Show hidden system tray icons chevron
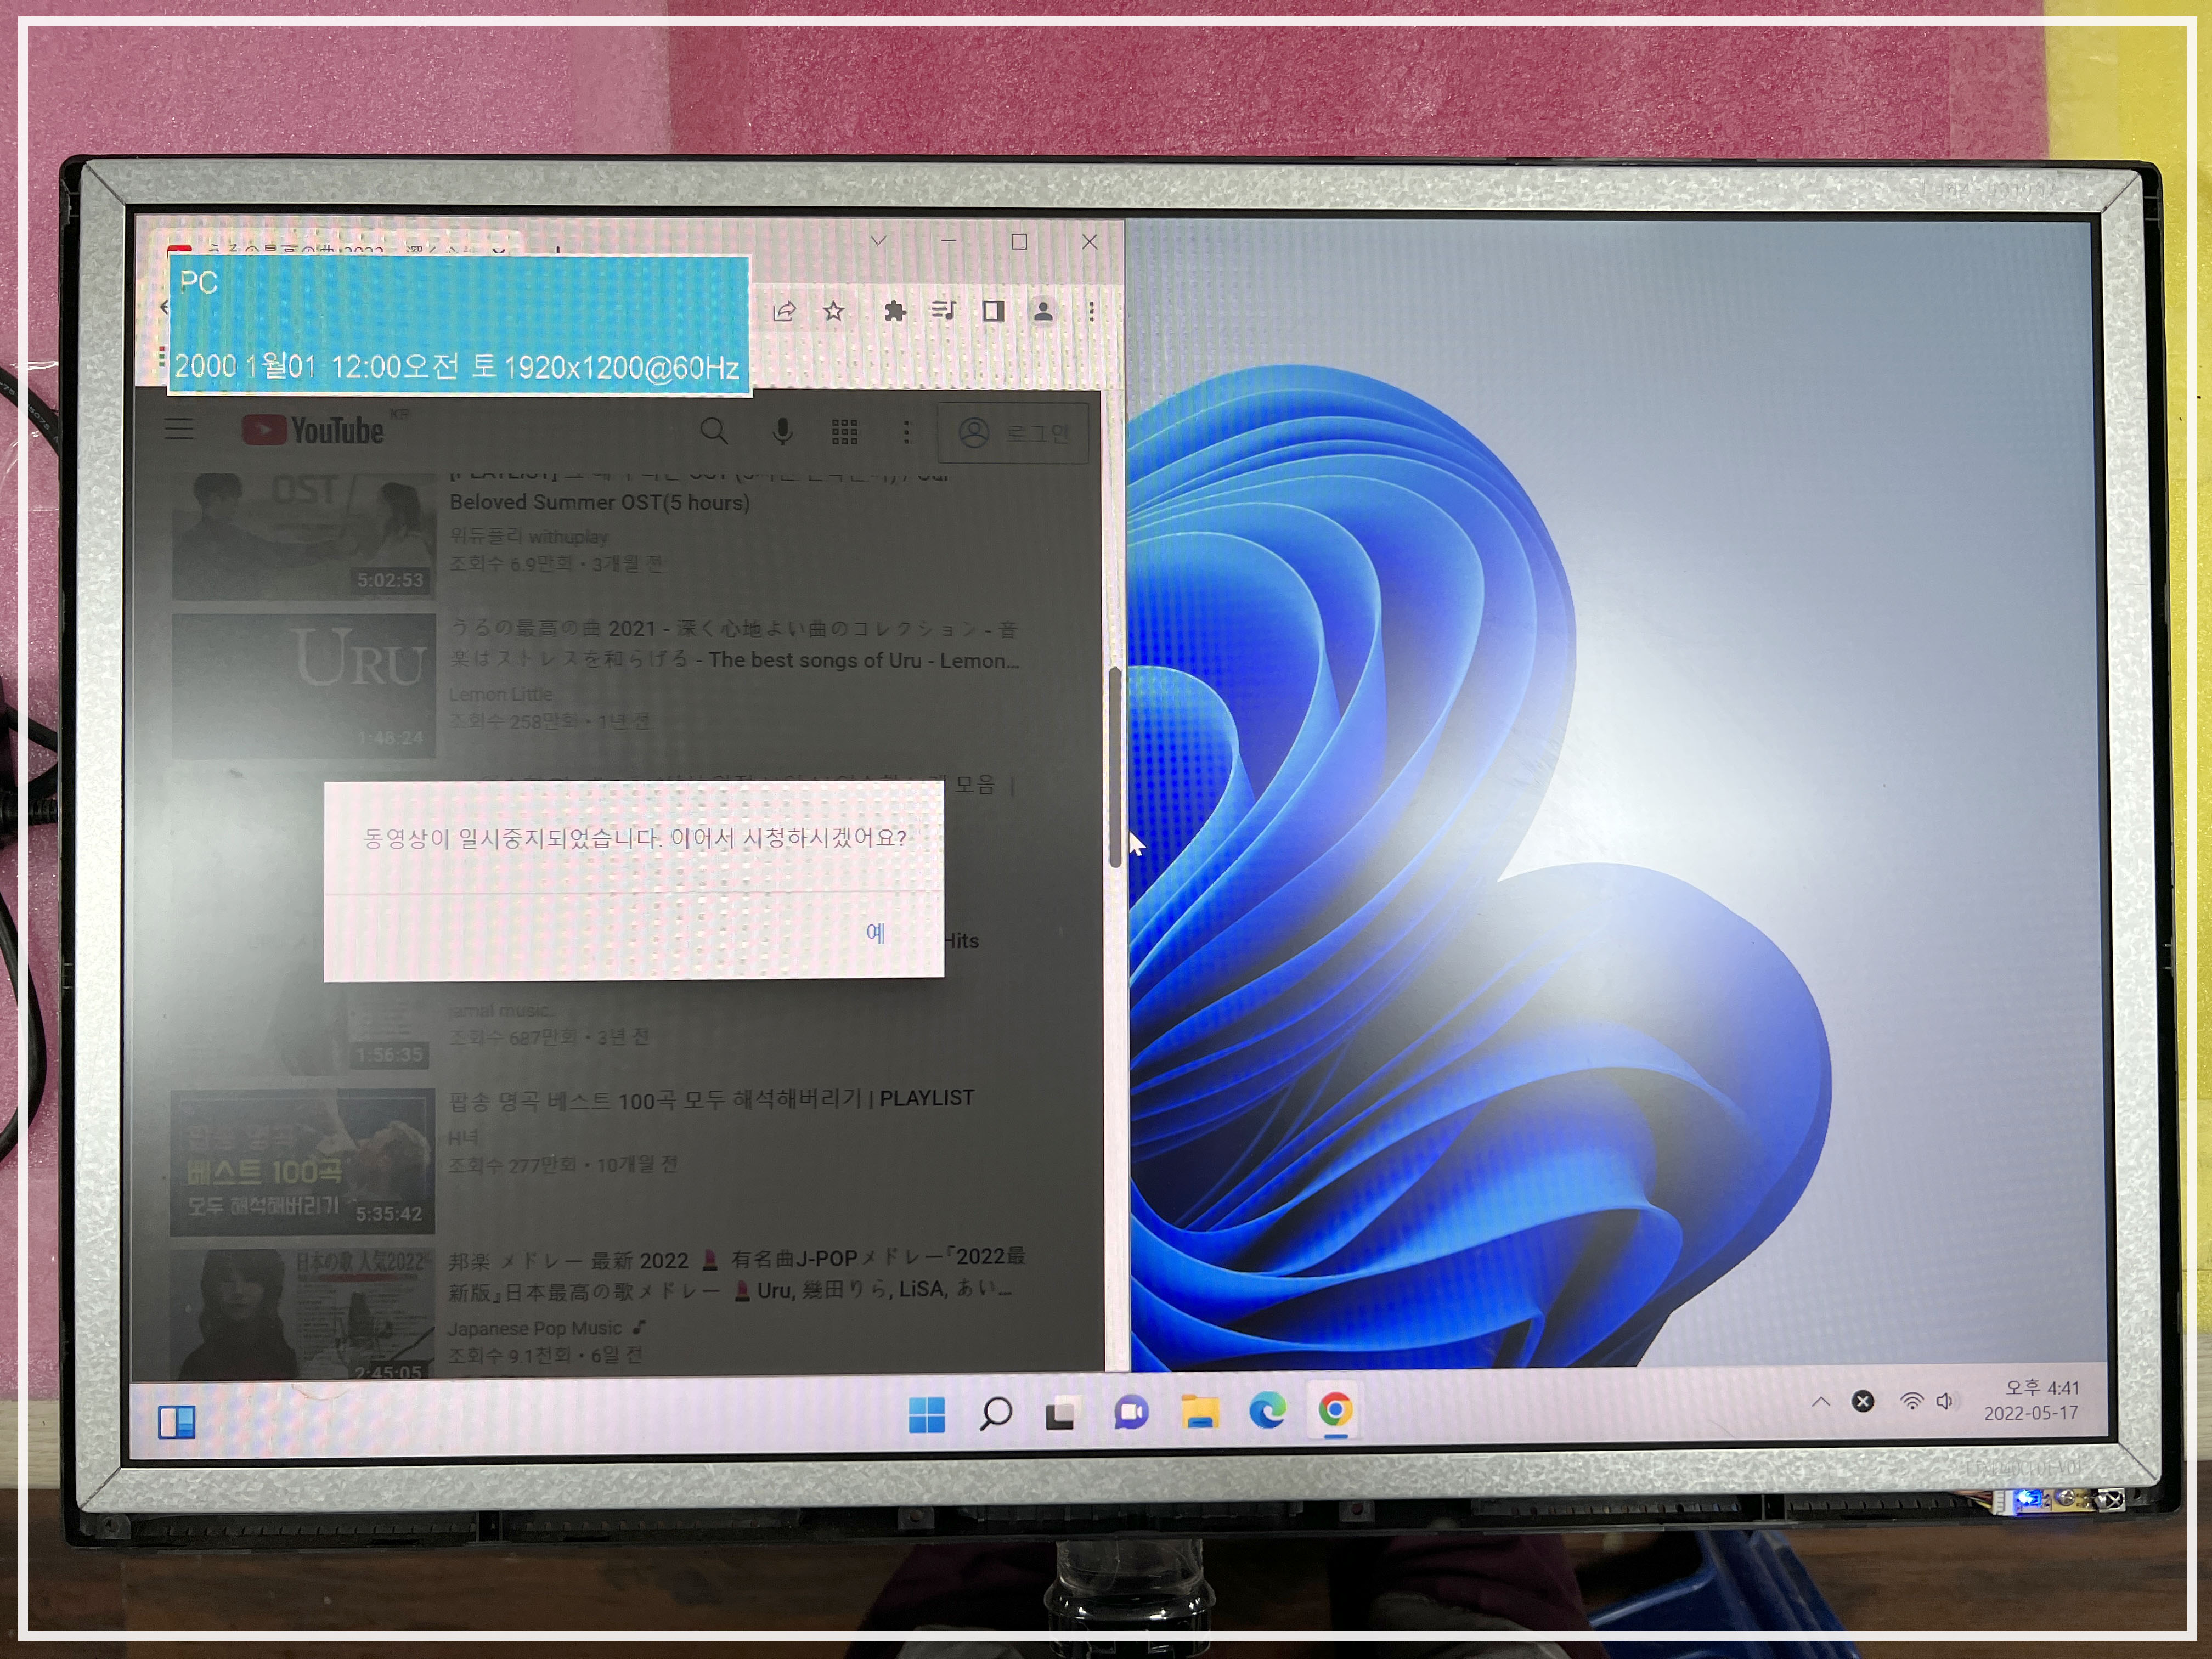 point(1820,1402)
